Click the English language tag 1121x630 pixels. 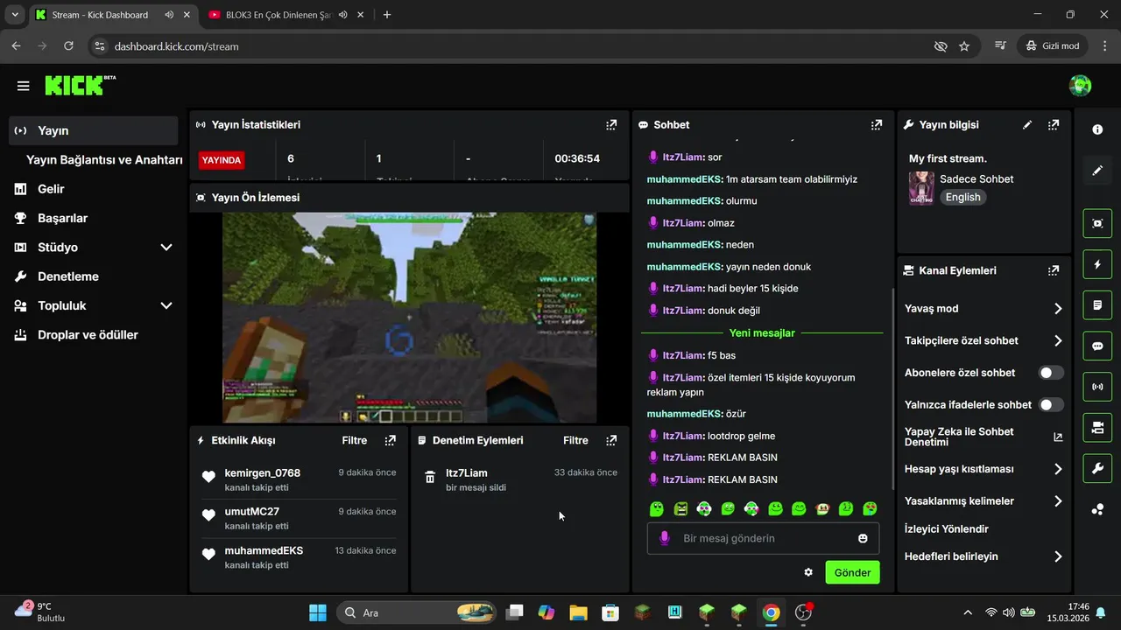962,197
